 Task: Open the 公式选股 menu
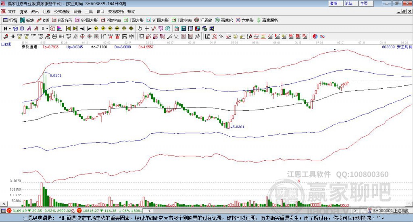[x=62, y=12]
